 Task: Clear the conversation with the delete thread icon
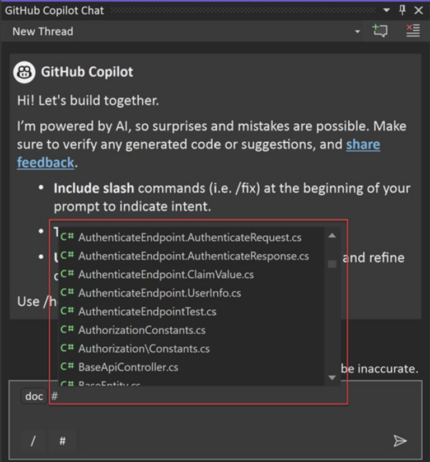click(413, 31)
